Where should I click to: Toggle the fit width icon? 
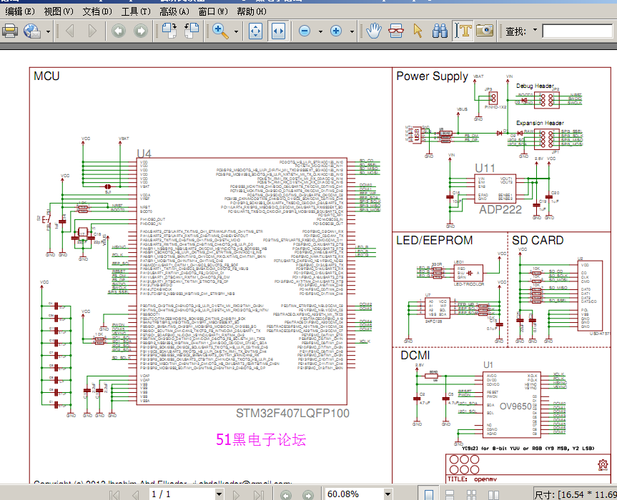(x=278, y=31)
